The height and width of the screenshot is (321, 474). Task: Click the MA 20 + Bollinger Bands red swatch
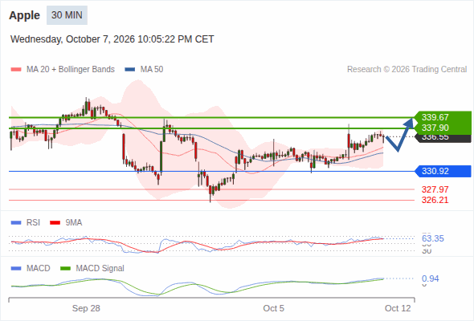coord(16,70)
